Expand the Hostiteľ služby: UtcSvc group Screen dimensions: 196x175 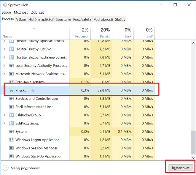tap(4, 49)
